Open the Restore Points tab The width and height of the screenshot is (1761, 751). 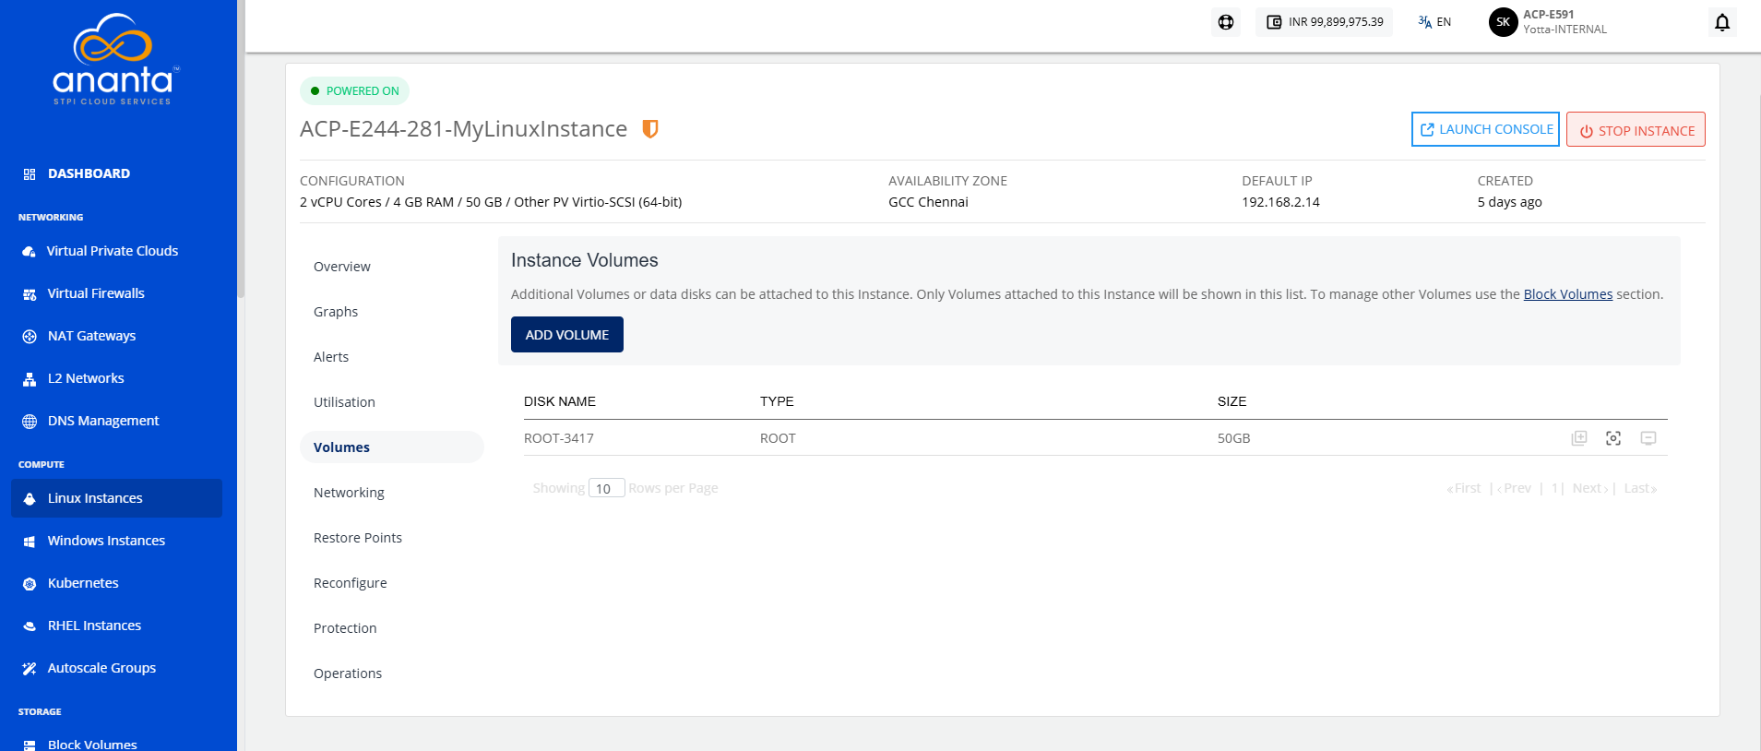358,538
